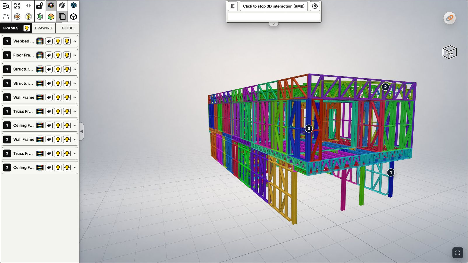The height and width of the screenshot is (263, 468).
Task: Click the orange green yellow faced cube
Action: coord(51,17)
